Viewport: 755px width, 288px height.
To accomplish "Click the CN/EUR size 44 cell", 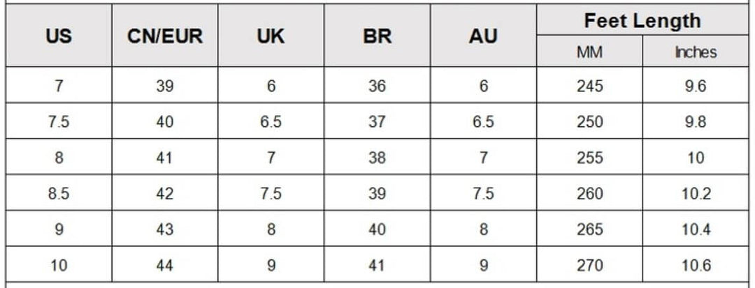I will tap(165, 265).
